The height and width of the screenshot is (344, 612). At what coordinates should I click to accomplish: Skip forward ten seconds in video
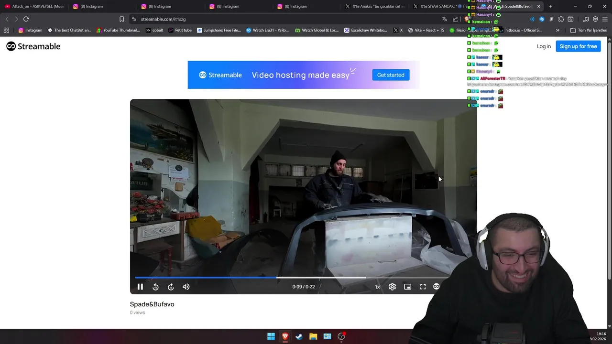pyautogui.click(x=171, y=287)
